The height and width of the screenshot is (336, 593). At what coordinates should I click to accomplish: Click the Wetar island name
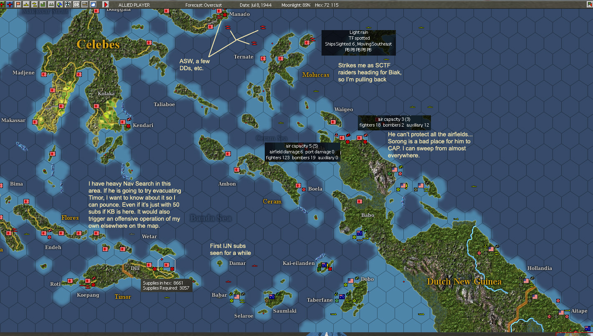(150, 237)
